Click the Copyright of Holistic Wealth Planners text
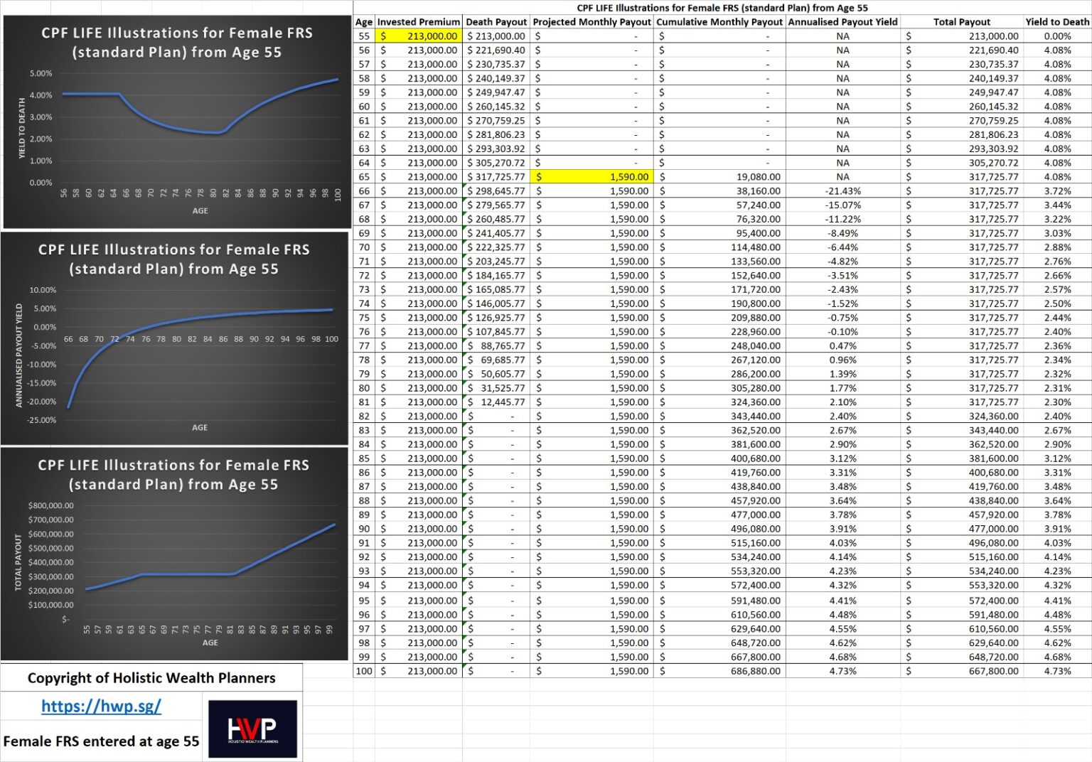This screenshot has width=1092, height=762. click(x=151, y=677)
